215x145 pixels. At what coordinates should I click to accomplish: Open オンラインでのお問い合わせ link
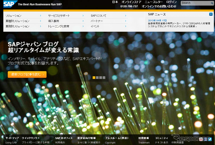(x=159, y=6)
